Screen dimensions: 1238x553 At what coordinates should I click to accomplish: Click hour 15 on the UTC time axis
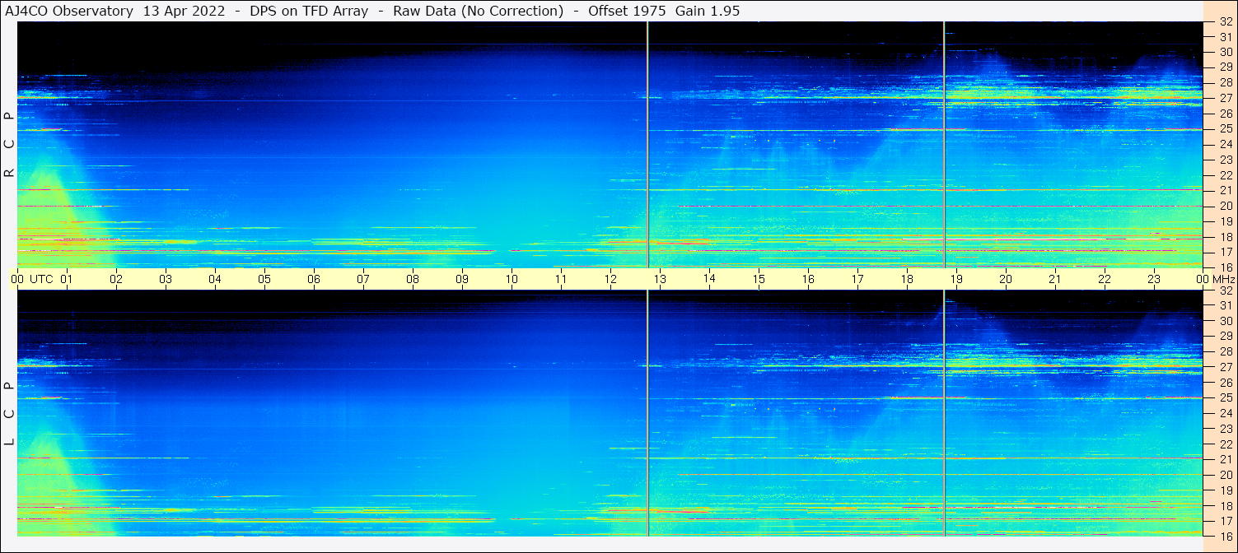click(759, 279)
